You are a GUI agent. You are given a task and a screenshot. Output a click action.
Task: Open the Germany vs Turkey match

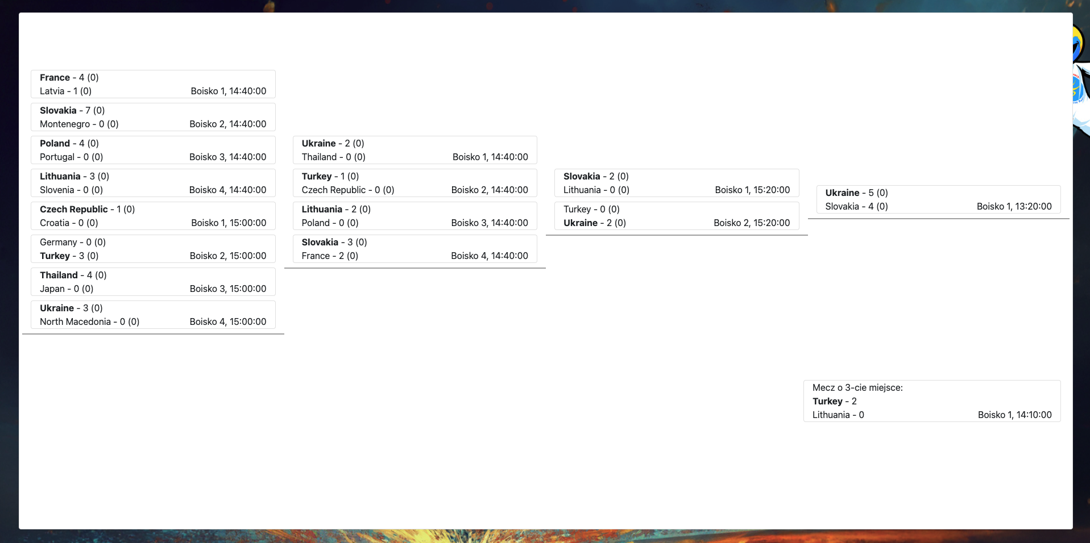152,249
